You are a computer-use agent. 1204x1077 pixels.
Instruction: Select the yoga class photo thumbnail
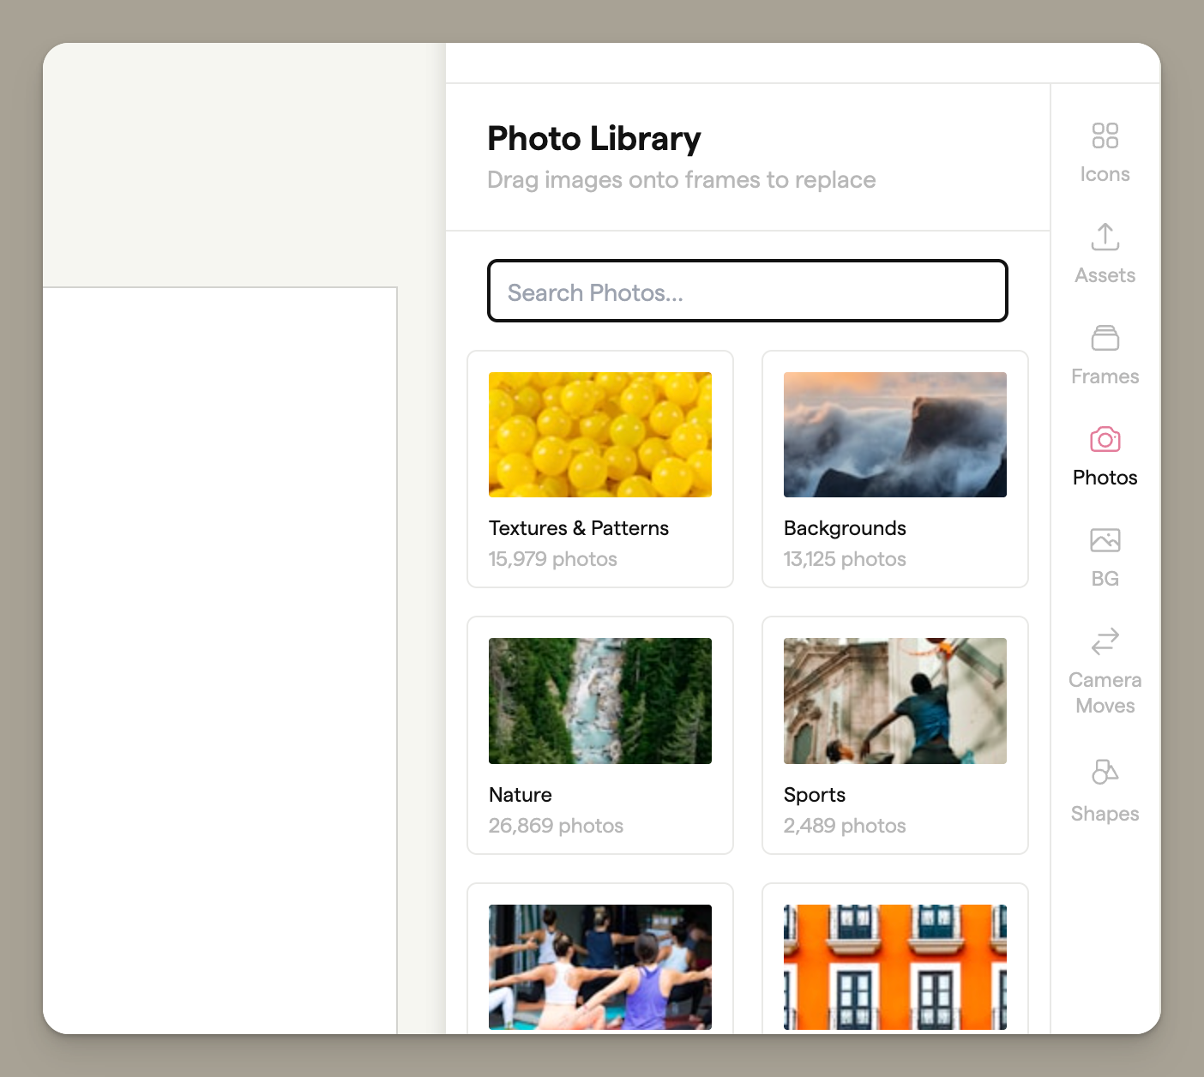tap(599, 966)
